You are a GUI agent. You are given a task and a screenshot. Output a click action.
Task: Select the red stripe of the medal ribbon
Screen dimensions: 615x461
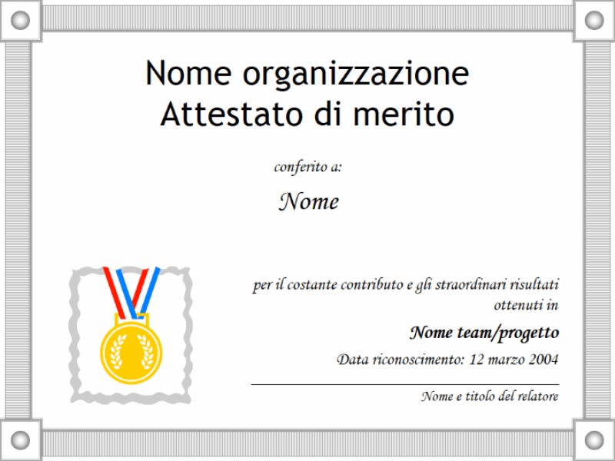[113, 284]
